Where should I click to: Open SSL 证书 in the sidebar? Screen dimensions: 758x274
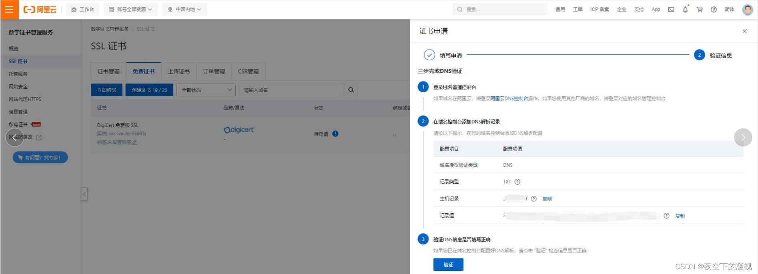[x=18, y=61]
